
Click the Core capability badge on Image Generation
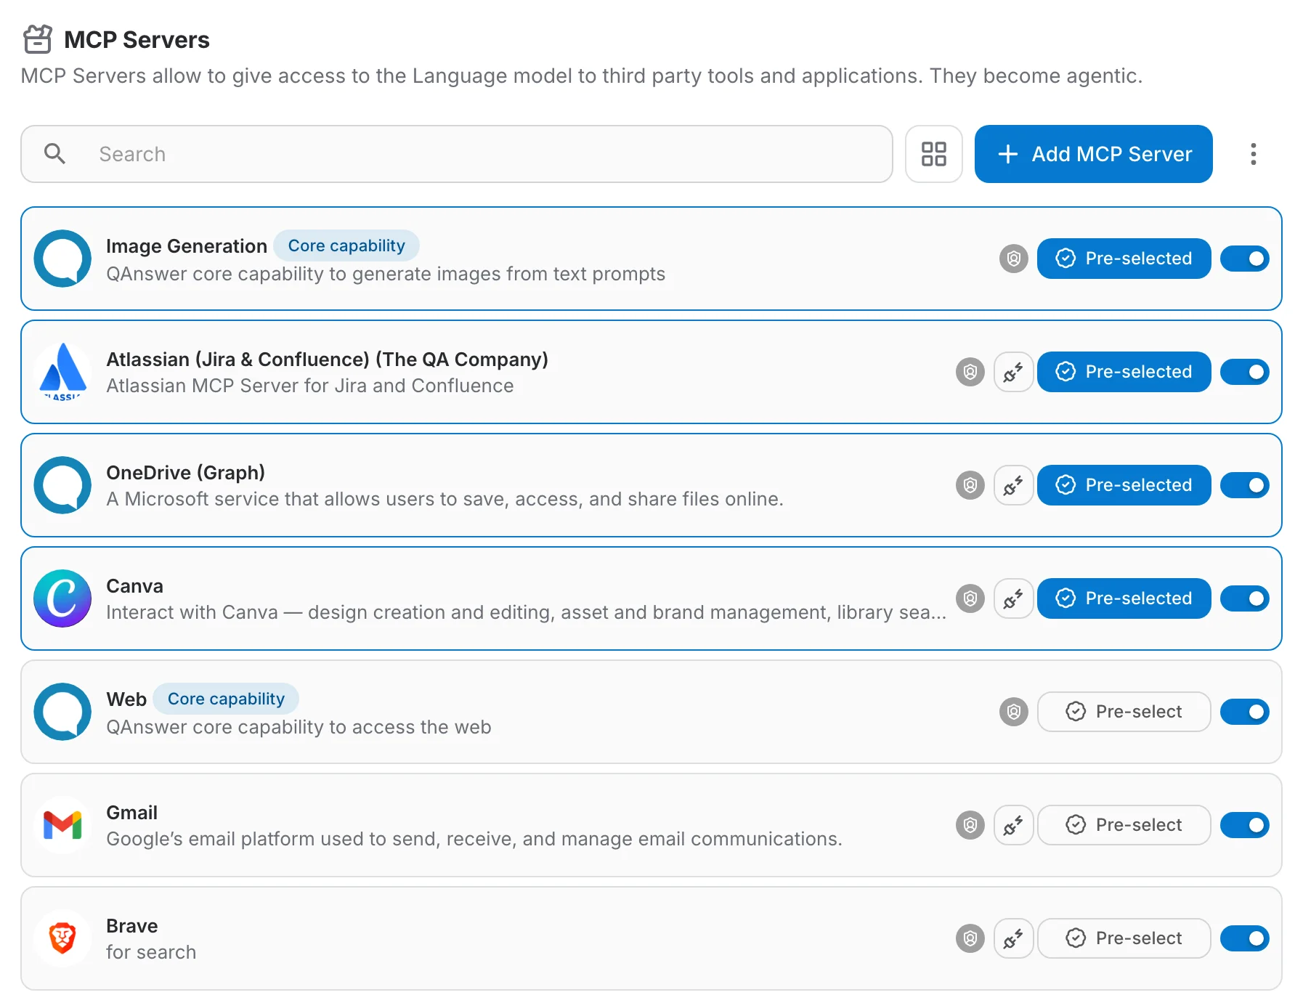click(346, 245)
